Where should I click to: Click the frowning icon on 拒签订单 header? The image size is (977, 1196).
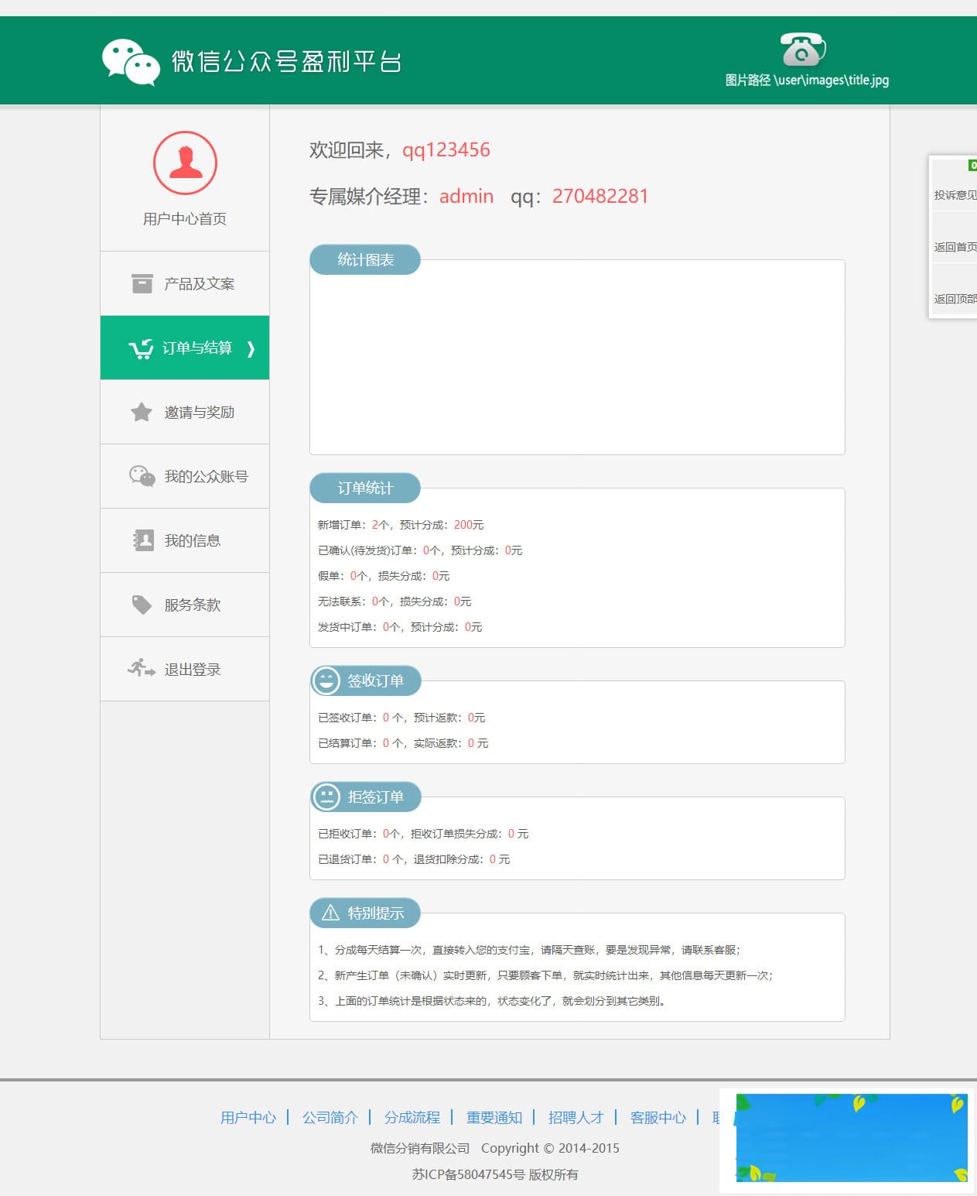326,796
